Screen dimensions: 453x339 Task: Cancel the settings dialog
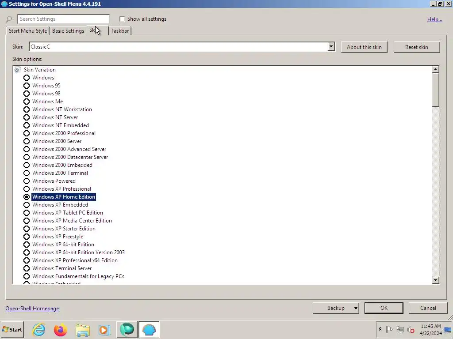[x=428, y=308]
